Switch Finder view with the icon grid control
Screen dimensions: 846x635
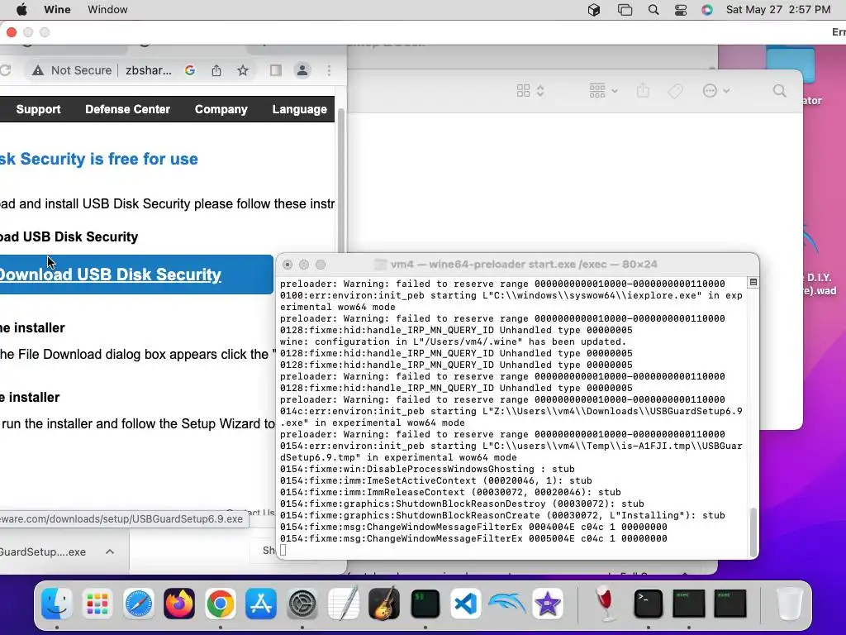coord(530,91)
